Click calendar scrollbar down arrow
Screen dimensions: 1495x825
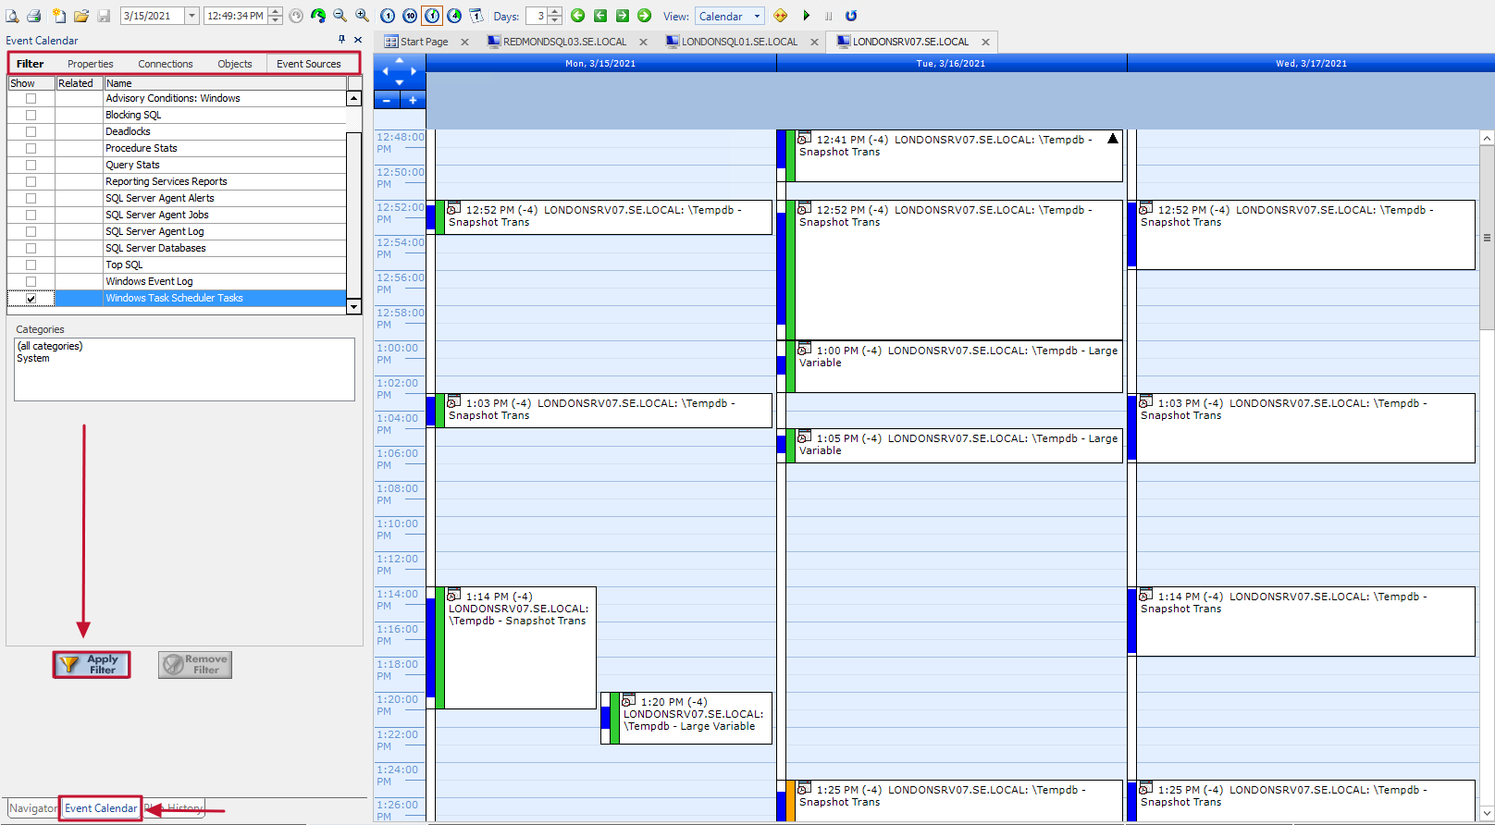[1487, 813]
